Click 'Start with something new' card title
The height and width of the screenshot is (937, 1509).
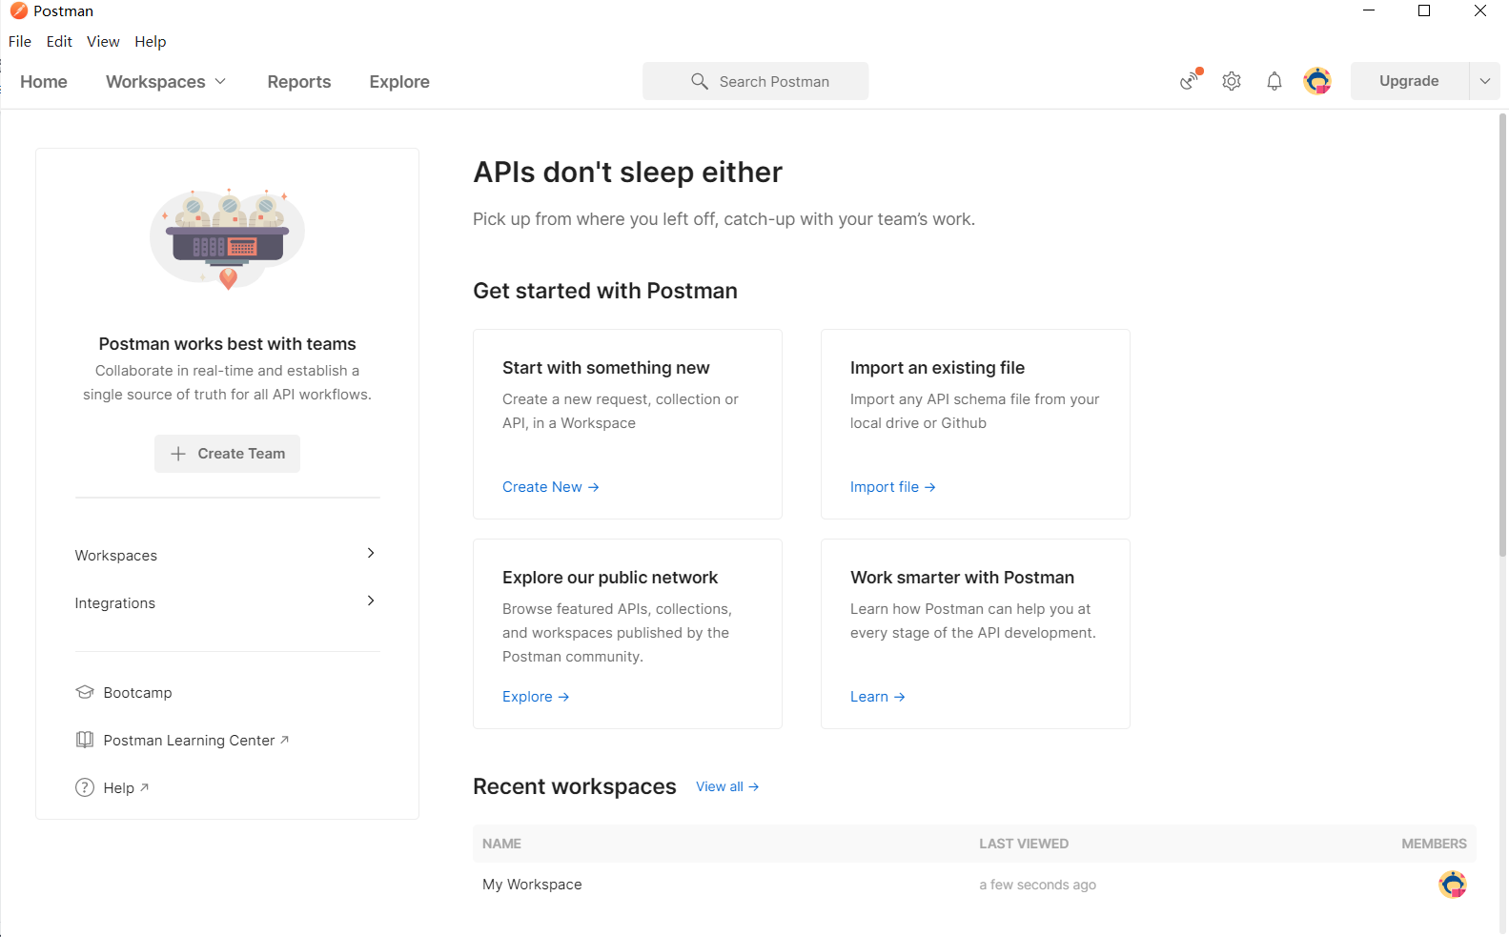pyautogui.click(x=606, y=368)
